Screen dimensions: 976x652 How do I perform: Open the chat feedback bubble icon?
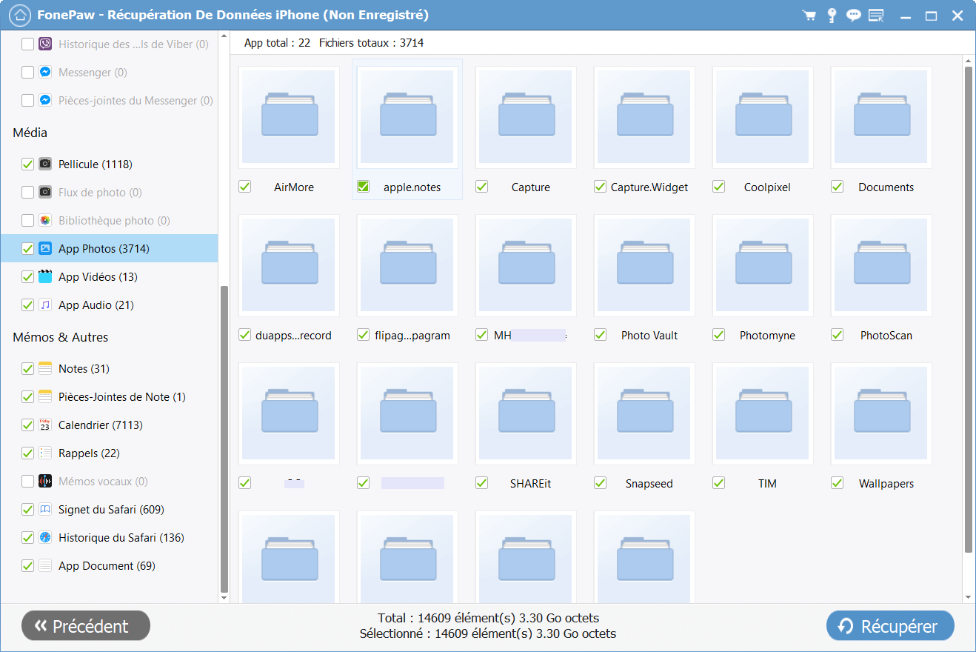point(854,16)
